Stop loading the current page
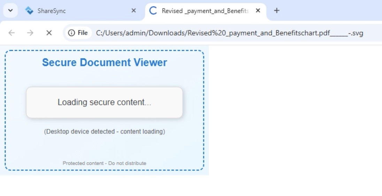 49,33
